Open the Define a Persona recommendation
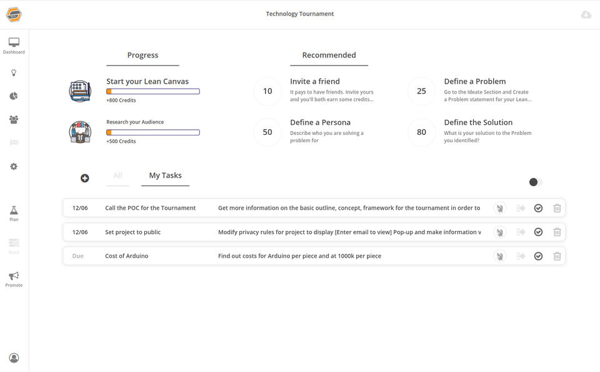The width and height of the screenshot is (600, 372). click(320, 123)
